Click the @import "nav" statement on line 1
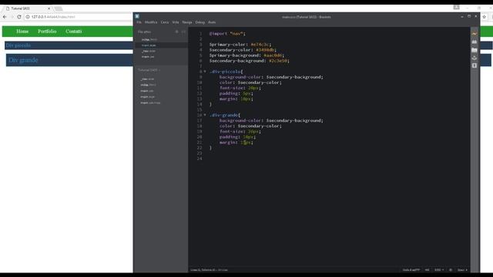This screenshot has width=493, height=277. point(227,33)
